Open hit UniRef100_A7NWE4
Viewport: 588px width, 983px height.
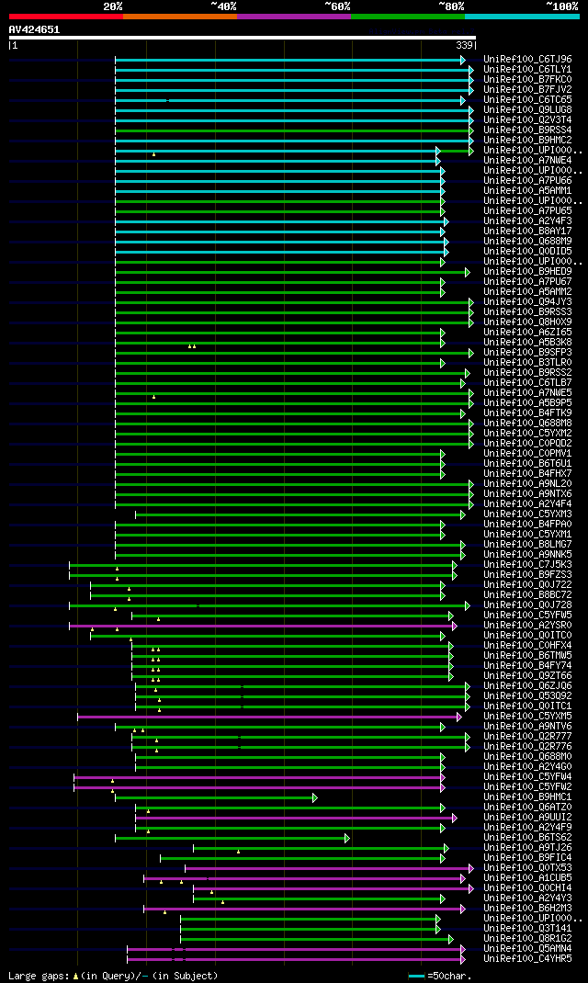pyautogui.click(x=527, y=161)
